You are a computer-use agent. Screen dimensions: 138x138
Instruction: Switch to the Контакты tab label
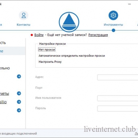coord(23,25)
